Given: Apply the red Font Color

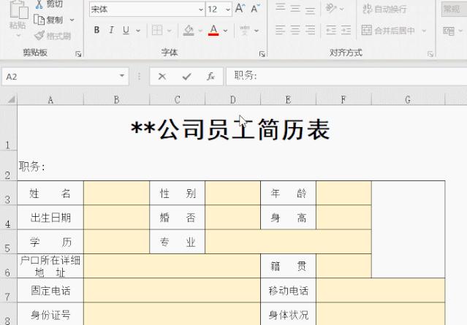Looking at the screenshot, I should (213, 30).
